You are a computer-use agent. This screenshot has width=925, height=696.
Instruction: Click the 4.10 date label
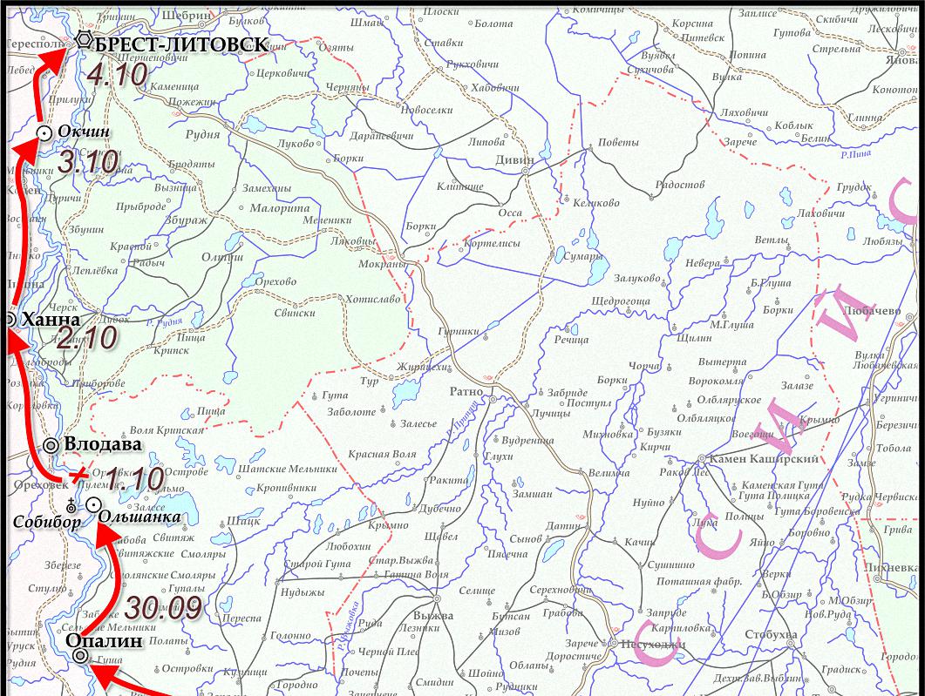point(118,75)
